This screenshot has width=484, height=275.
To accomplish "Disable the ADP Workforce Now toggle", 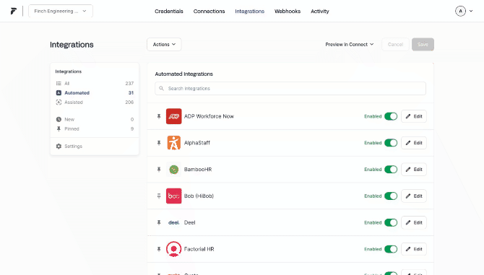I will [391, 116].
